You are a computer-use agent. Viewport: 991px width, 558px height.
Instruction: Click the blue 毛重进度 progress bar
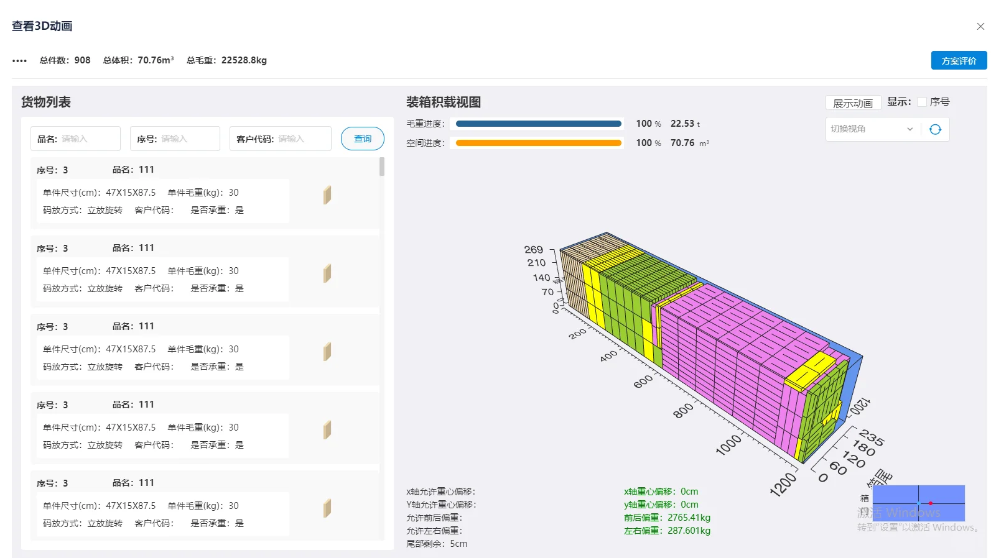point(538,124)
